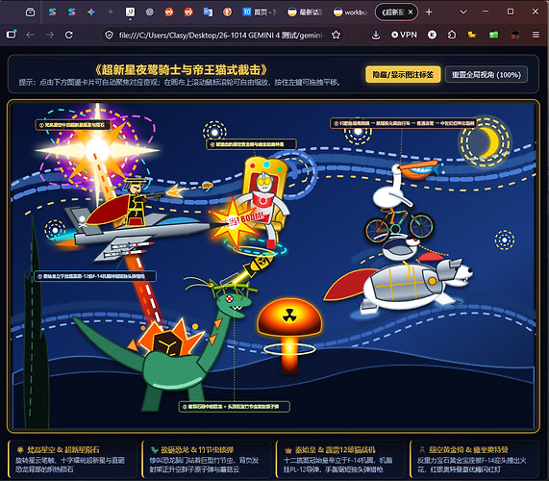Viewport: 549px width, 481px height.
Task: Select the active 《超新 tab
Action: tap(392, 13)
